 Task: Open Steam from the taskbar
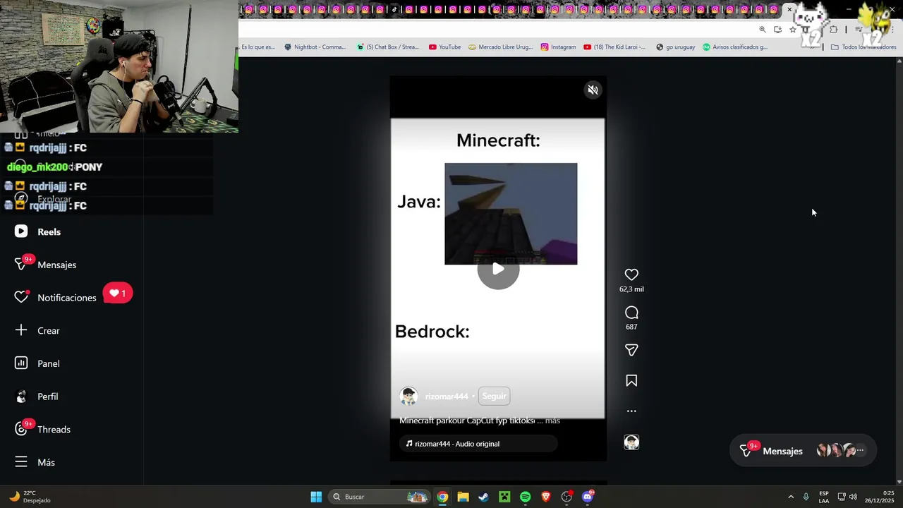(483, 497)
